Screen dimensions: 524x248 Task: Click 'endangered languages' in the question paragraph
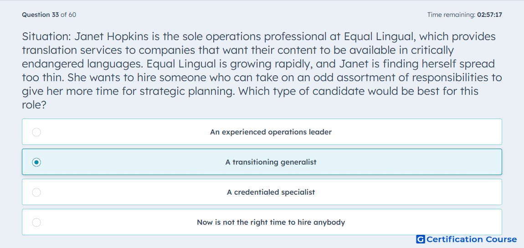coord(83,64)
